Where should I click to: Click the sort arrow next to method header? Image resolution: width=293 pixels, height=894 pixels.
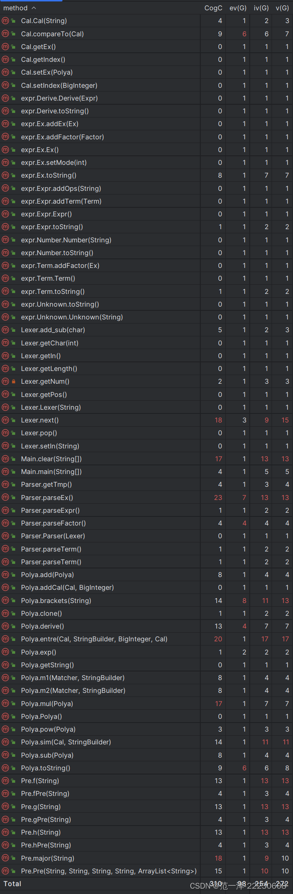(34, 8)
